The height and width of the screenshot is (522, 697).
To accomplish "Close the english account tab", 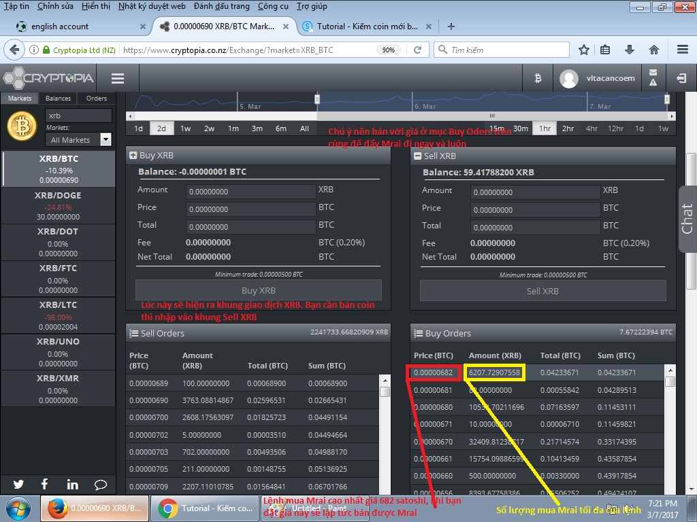I will point(143,27).
